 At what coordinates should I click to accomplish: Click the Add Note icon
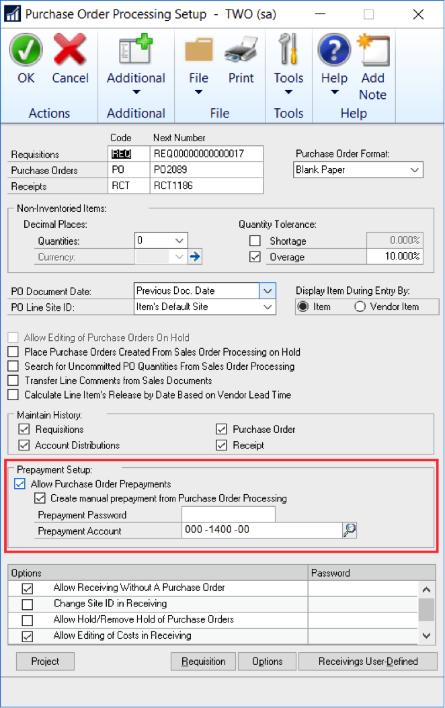[x=372, y=51]
